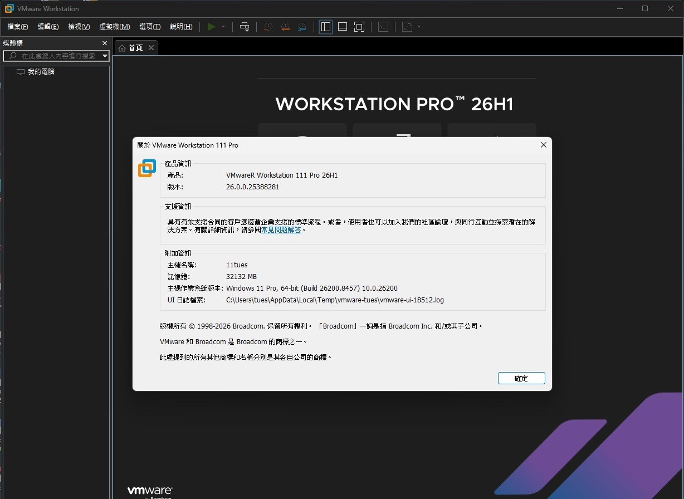This screenshot has width=684, height=499.
Task: Click the VMware logo in About dialog
Action: [147, 168]
